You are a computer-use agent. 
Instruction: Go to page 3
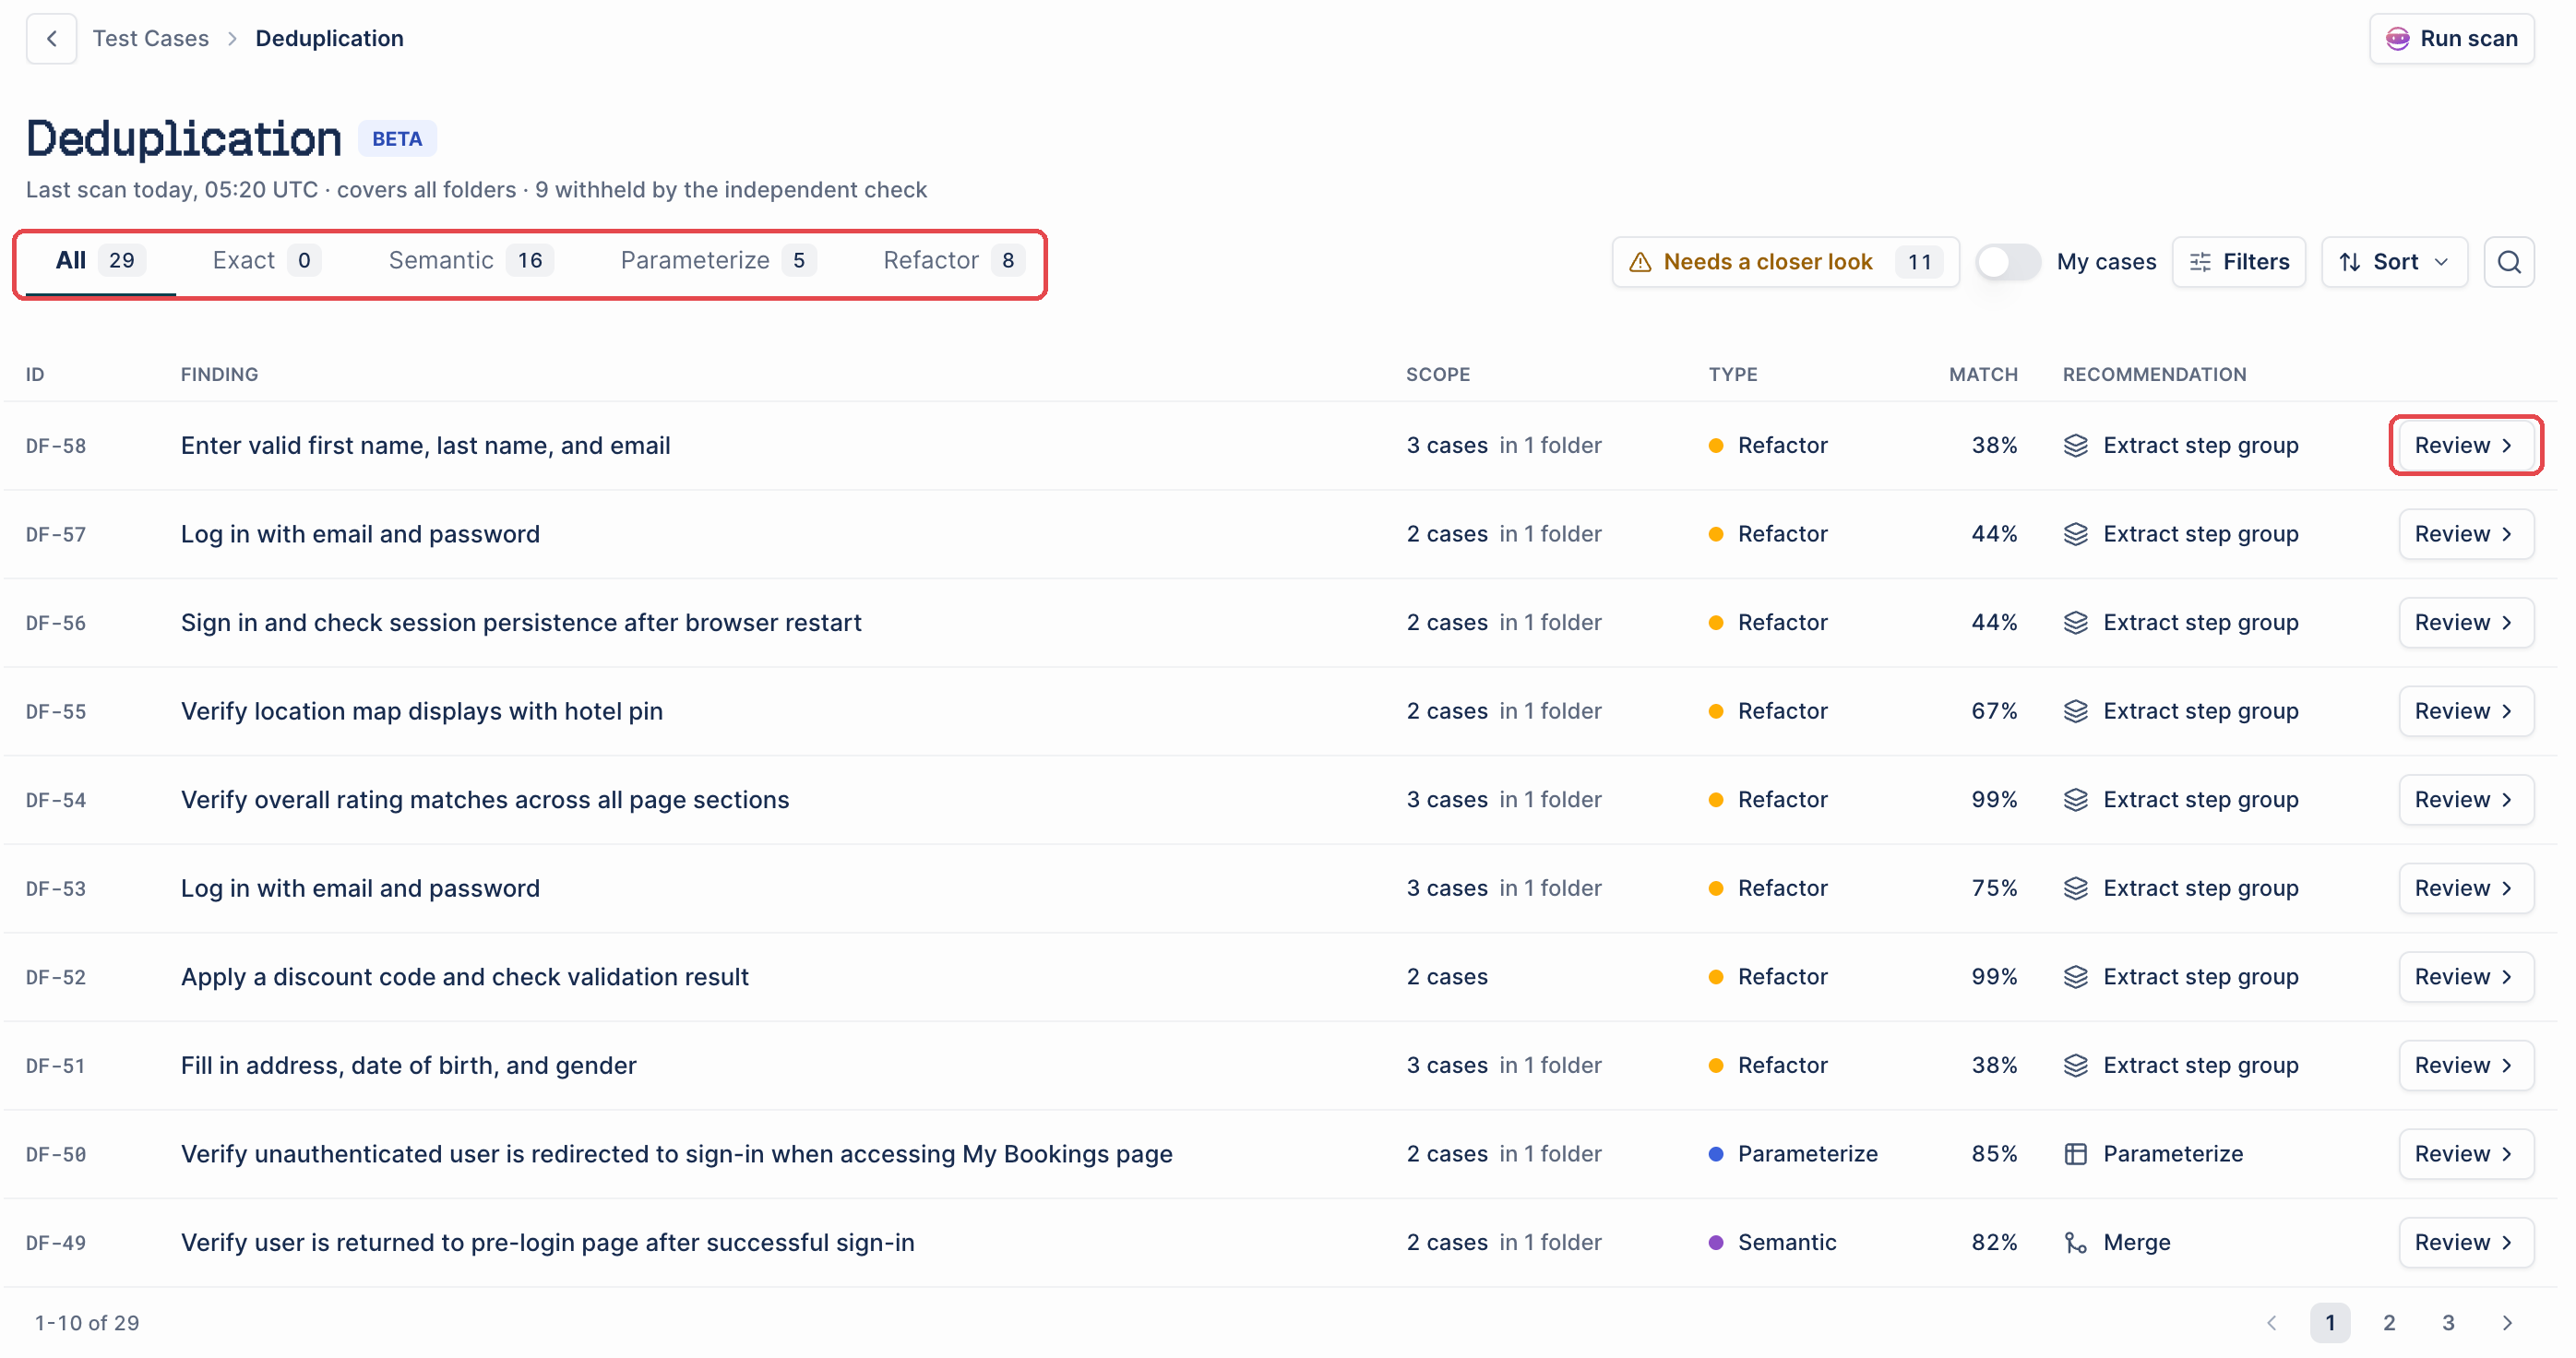pos(2447,1322)
